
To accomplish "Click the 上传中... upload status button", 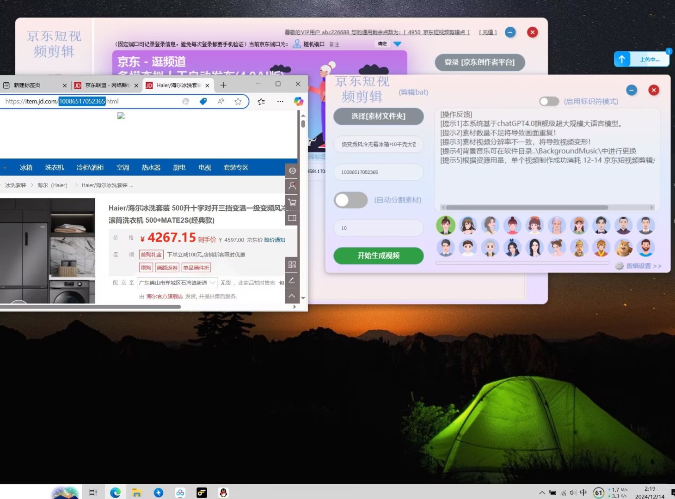I will (x=650, y=59).
